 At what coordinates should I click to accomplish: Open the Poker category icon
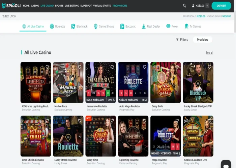point(168,26)
